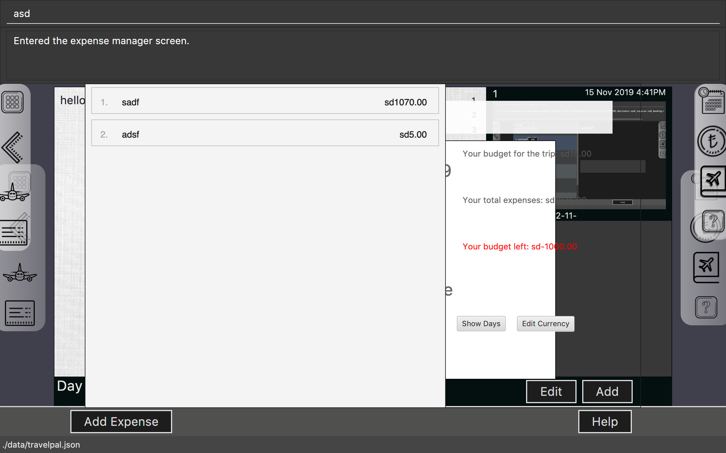Open the text lines list icon at bottom left
Image resolution: width=726 pixels, height=453 pixels.
20,313
